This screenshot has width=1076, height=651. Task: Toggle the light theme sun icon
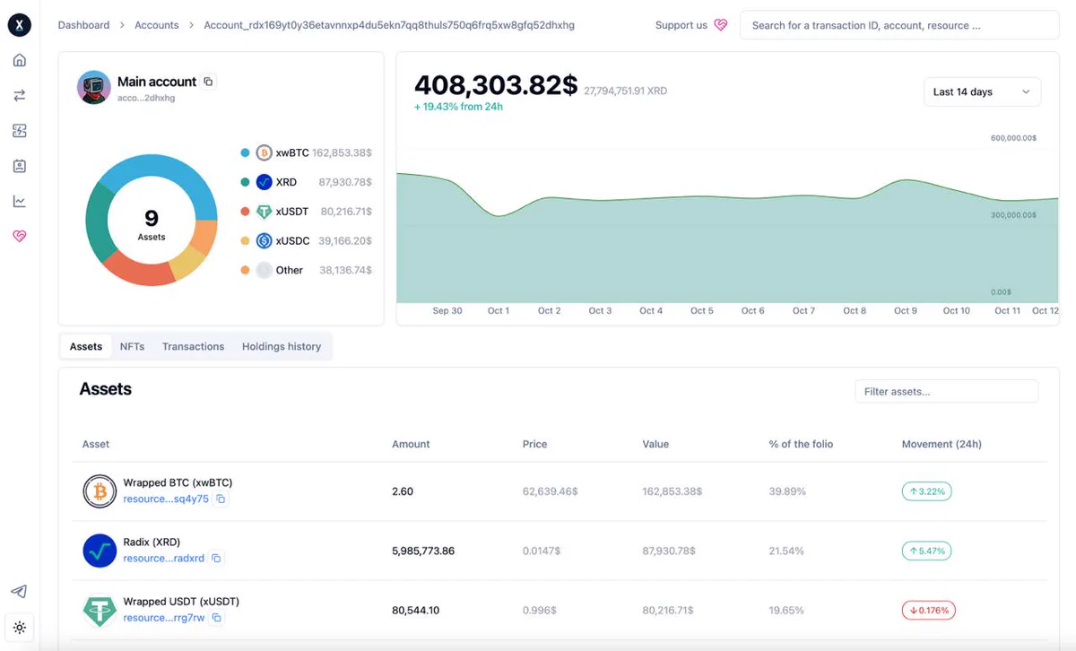tap(20, 628)
